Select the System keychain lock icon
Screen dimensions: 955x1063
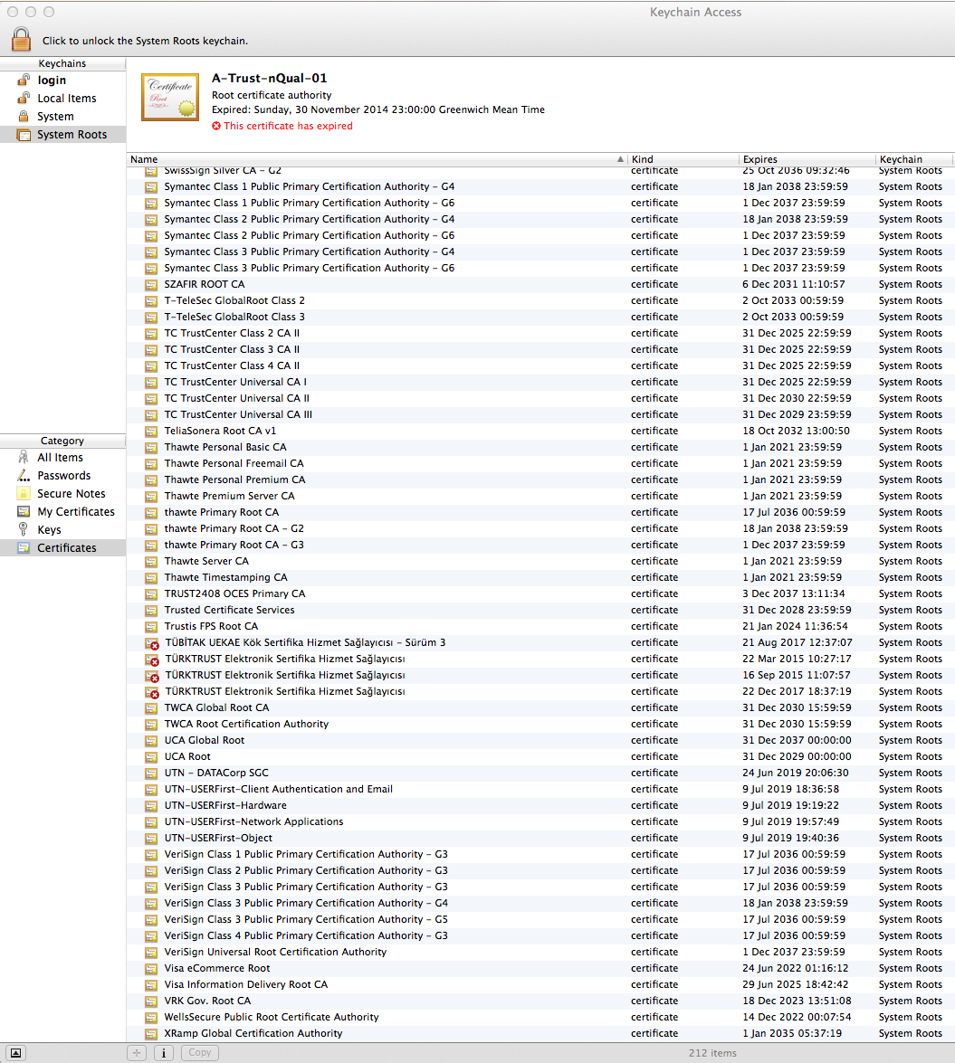pos(24,117)
